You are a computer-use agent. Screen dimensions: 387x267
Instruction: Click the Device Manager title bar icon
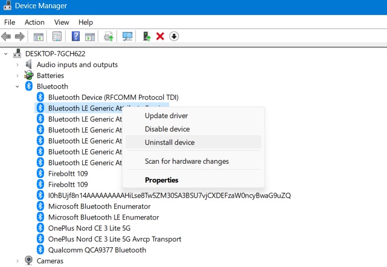click(x=7, y=5)
